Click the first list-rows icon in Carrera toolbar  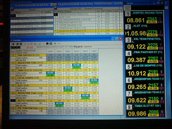17,44
